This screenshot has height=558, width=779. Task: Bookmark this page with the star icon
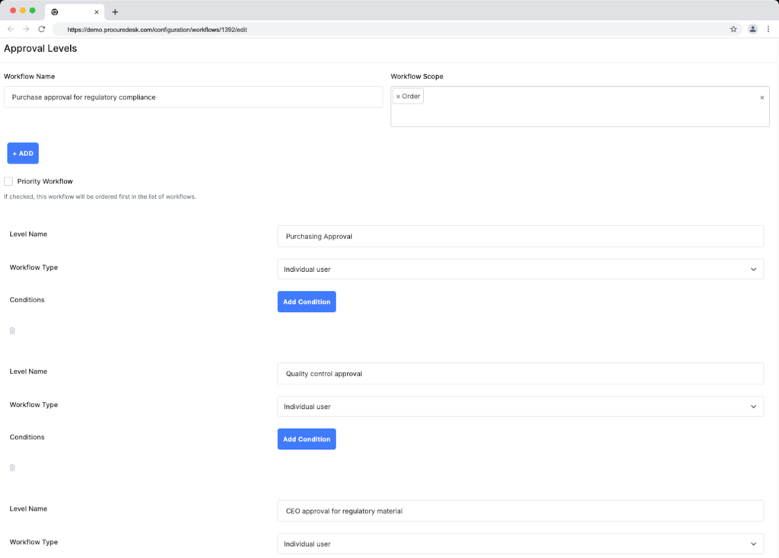tap(733, 30)
